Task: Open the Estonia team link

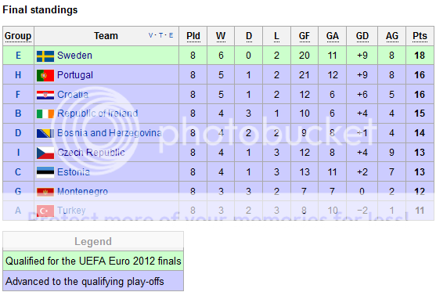Action: pyautogui.click(x=74, y=172)
